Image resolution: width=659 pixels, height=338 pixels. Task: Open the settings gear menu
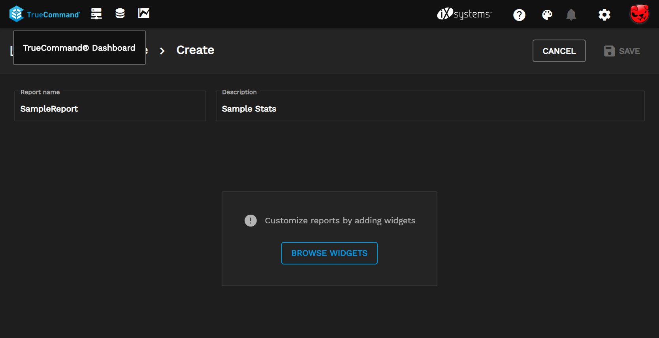pos(604,15)
